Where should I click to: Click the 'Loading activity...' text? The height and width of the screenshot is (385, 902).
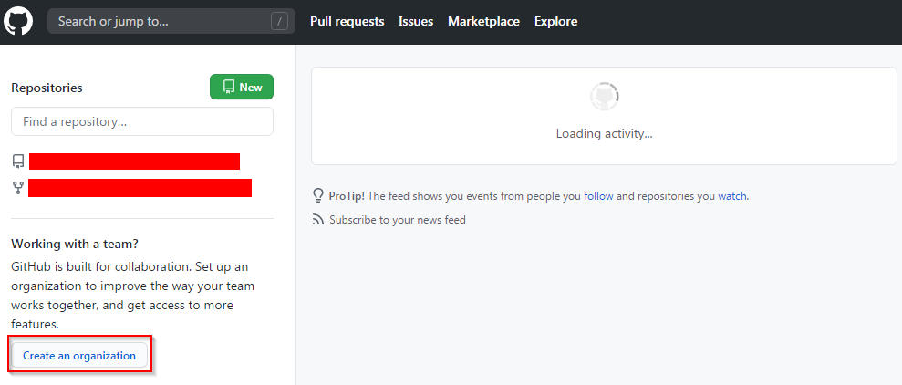tap(604, 133)
